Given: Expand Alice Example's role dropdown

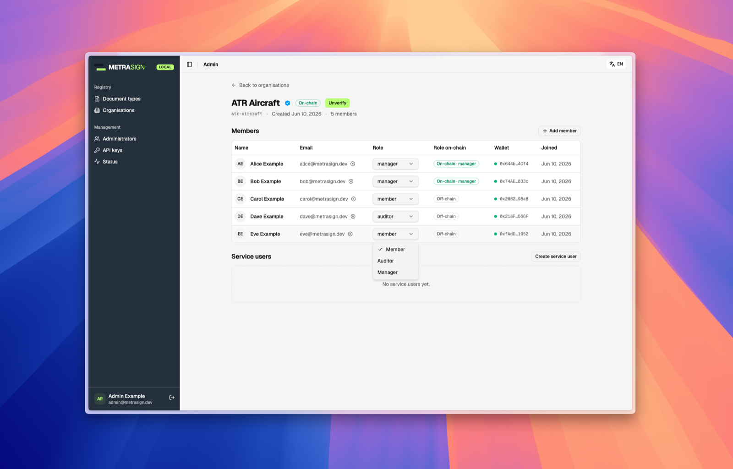Looking at the screenshot, I should coord(395,164).
